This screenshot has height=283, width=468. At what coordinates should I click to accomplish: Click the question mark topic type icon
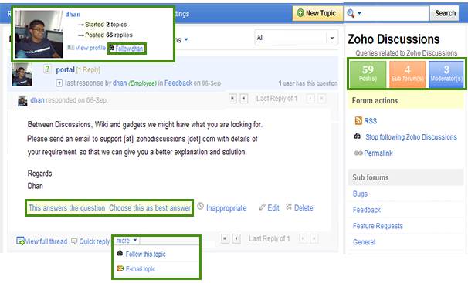pyautogui.click(x=47, y=69)
